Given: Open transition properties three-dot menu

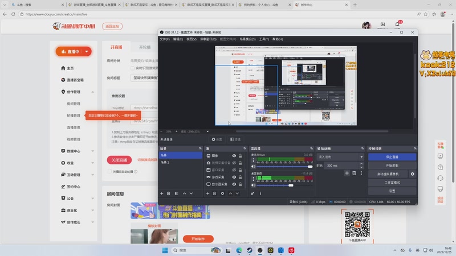Looking at the screenshot, I should coord(361,173).
